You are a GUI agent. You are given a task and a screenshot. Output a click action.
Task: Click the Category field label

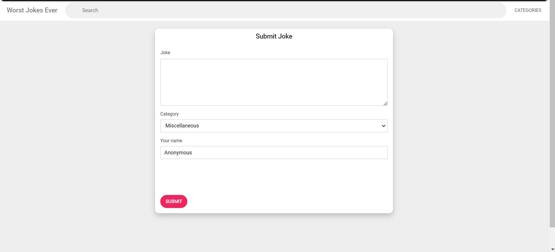pyautogui.click(x=169, y=114)
